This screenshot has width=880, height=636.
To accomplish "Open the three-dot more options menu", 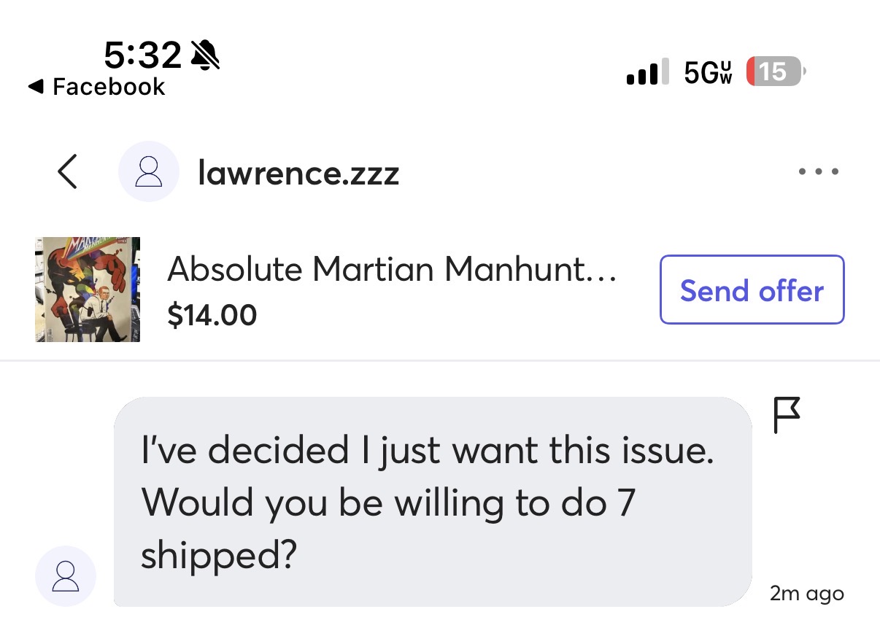I will point(818,172).
